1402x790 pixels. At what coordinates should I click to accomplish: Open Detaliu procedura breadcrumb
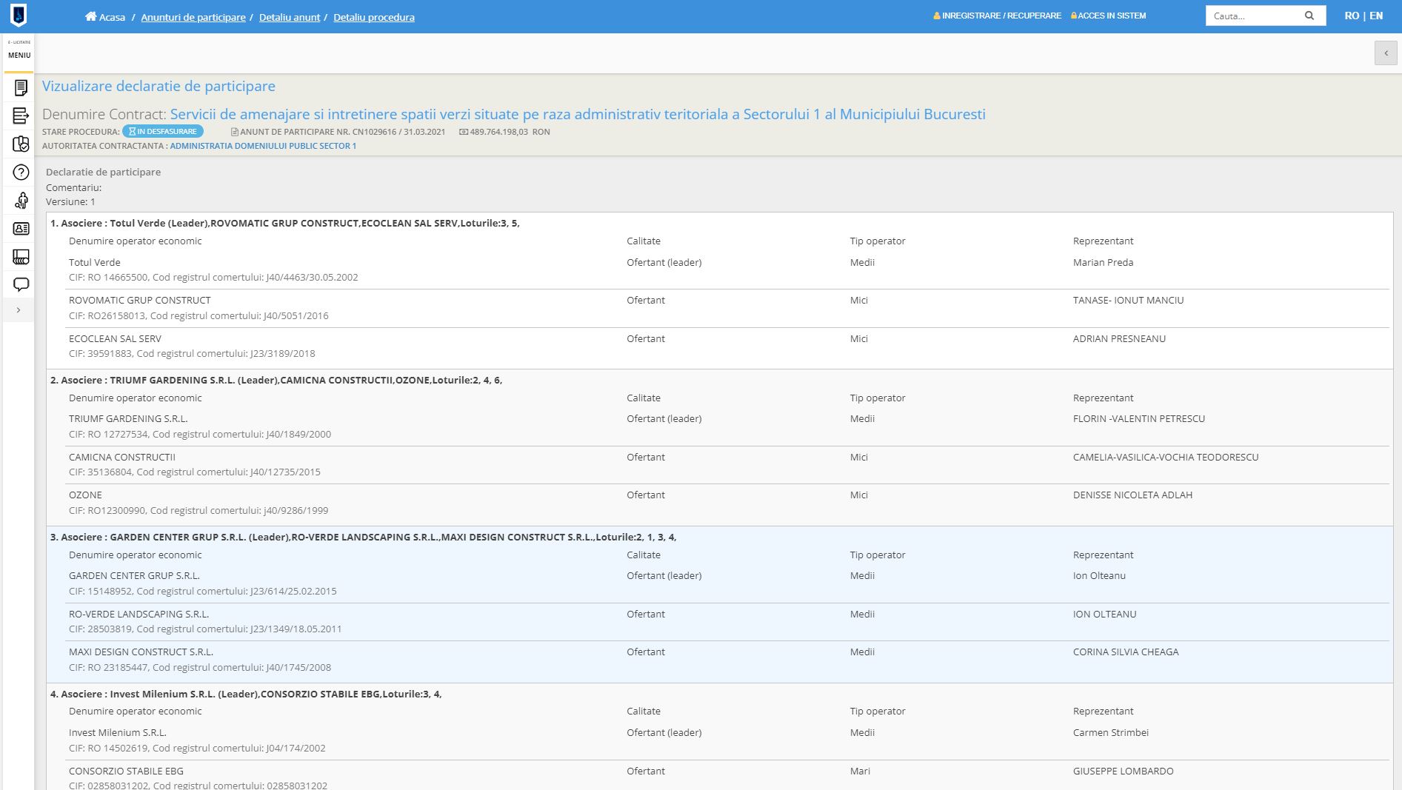(374, 17)
